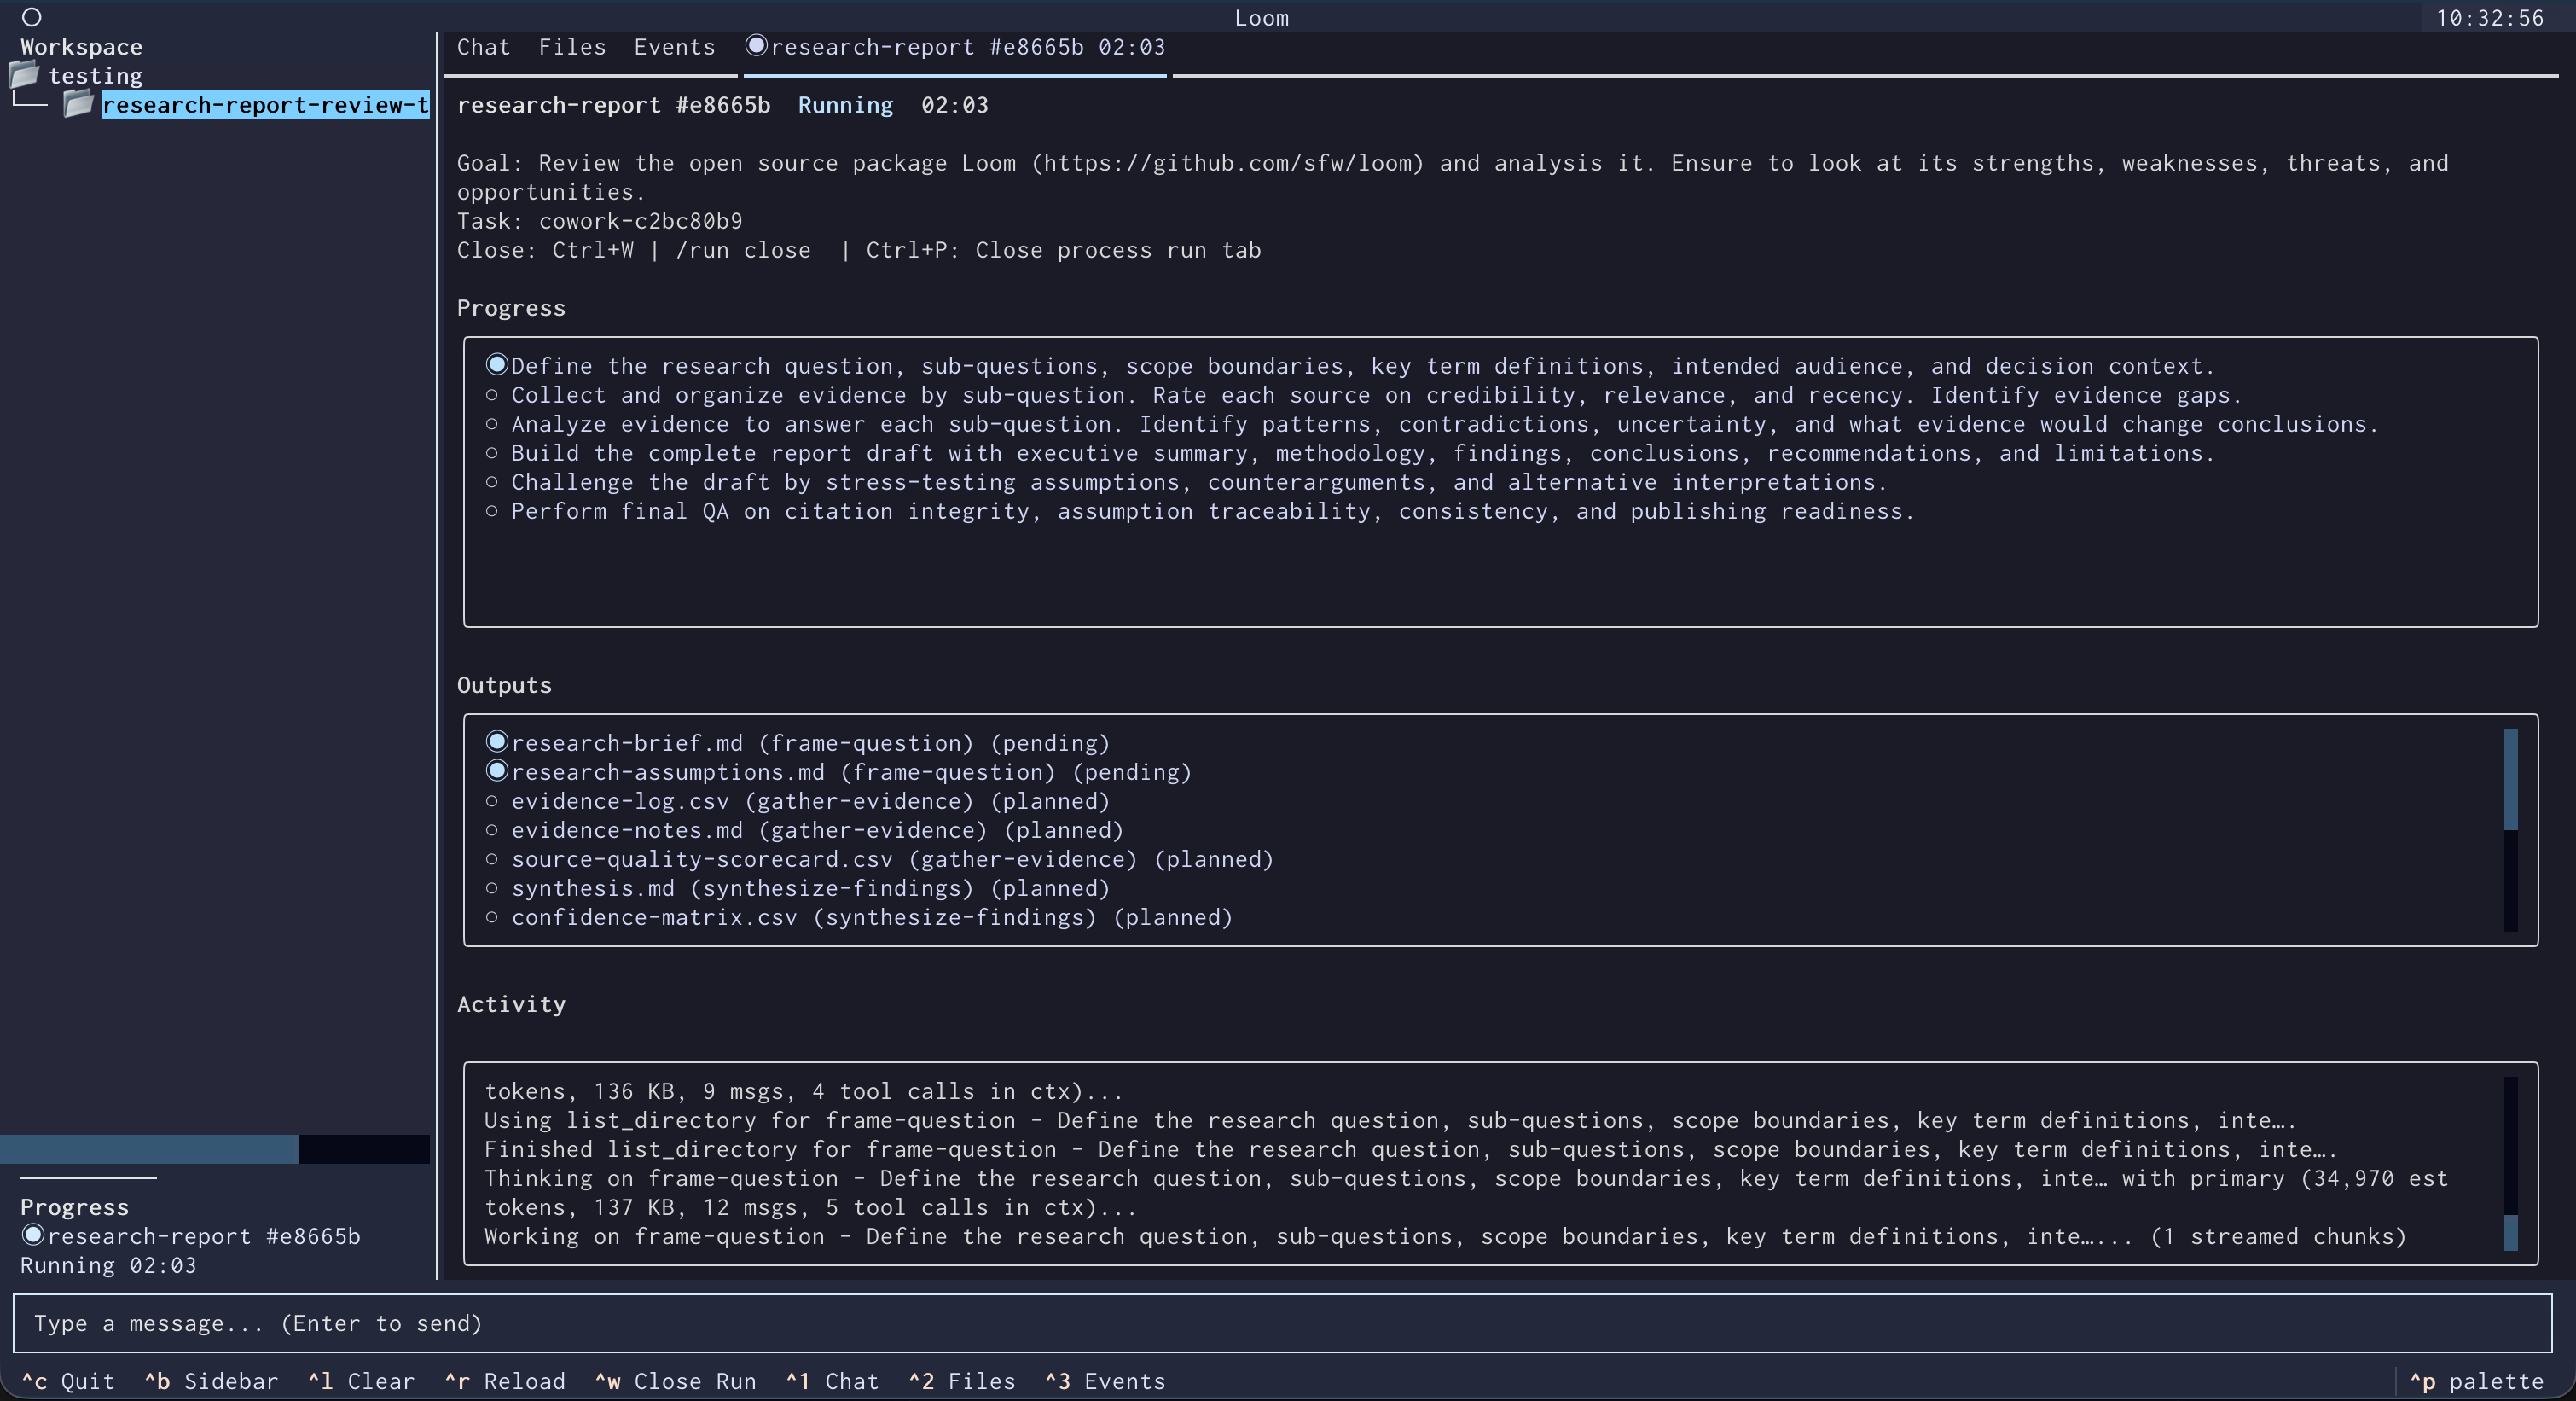This screenshot has width=2576, height=1401.
Task: Switch to the Files tab
Action: [572, 47]
